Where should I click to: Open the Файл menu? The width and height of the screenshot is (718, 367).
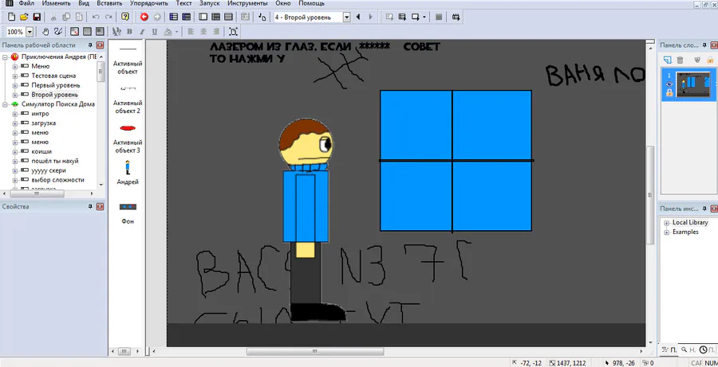click(x=26, y=3)
